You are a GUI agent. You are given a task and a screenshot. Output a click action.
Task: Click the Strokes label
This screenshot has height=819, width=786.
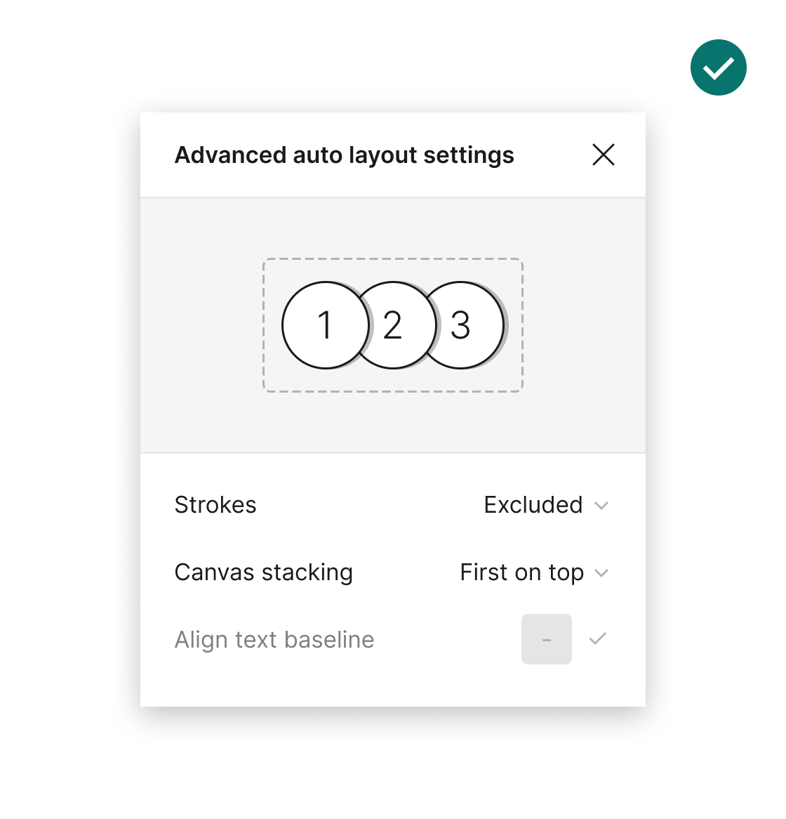215,505
